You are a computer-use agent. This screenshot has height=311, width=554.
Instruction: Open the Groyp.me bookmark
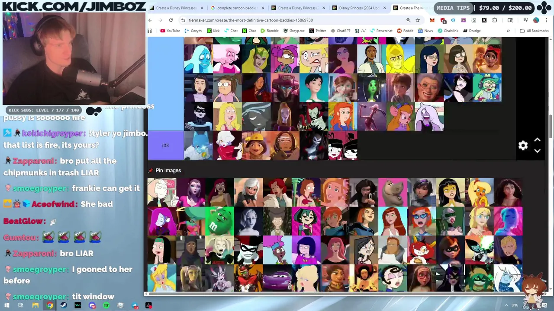coord(294,31)
